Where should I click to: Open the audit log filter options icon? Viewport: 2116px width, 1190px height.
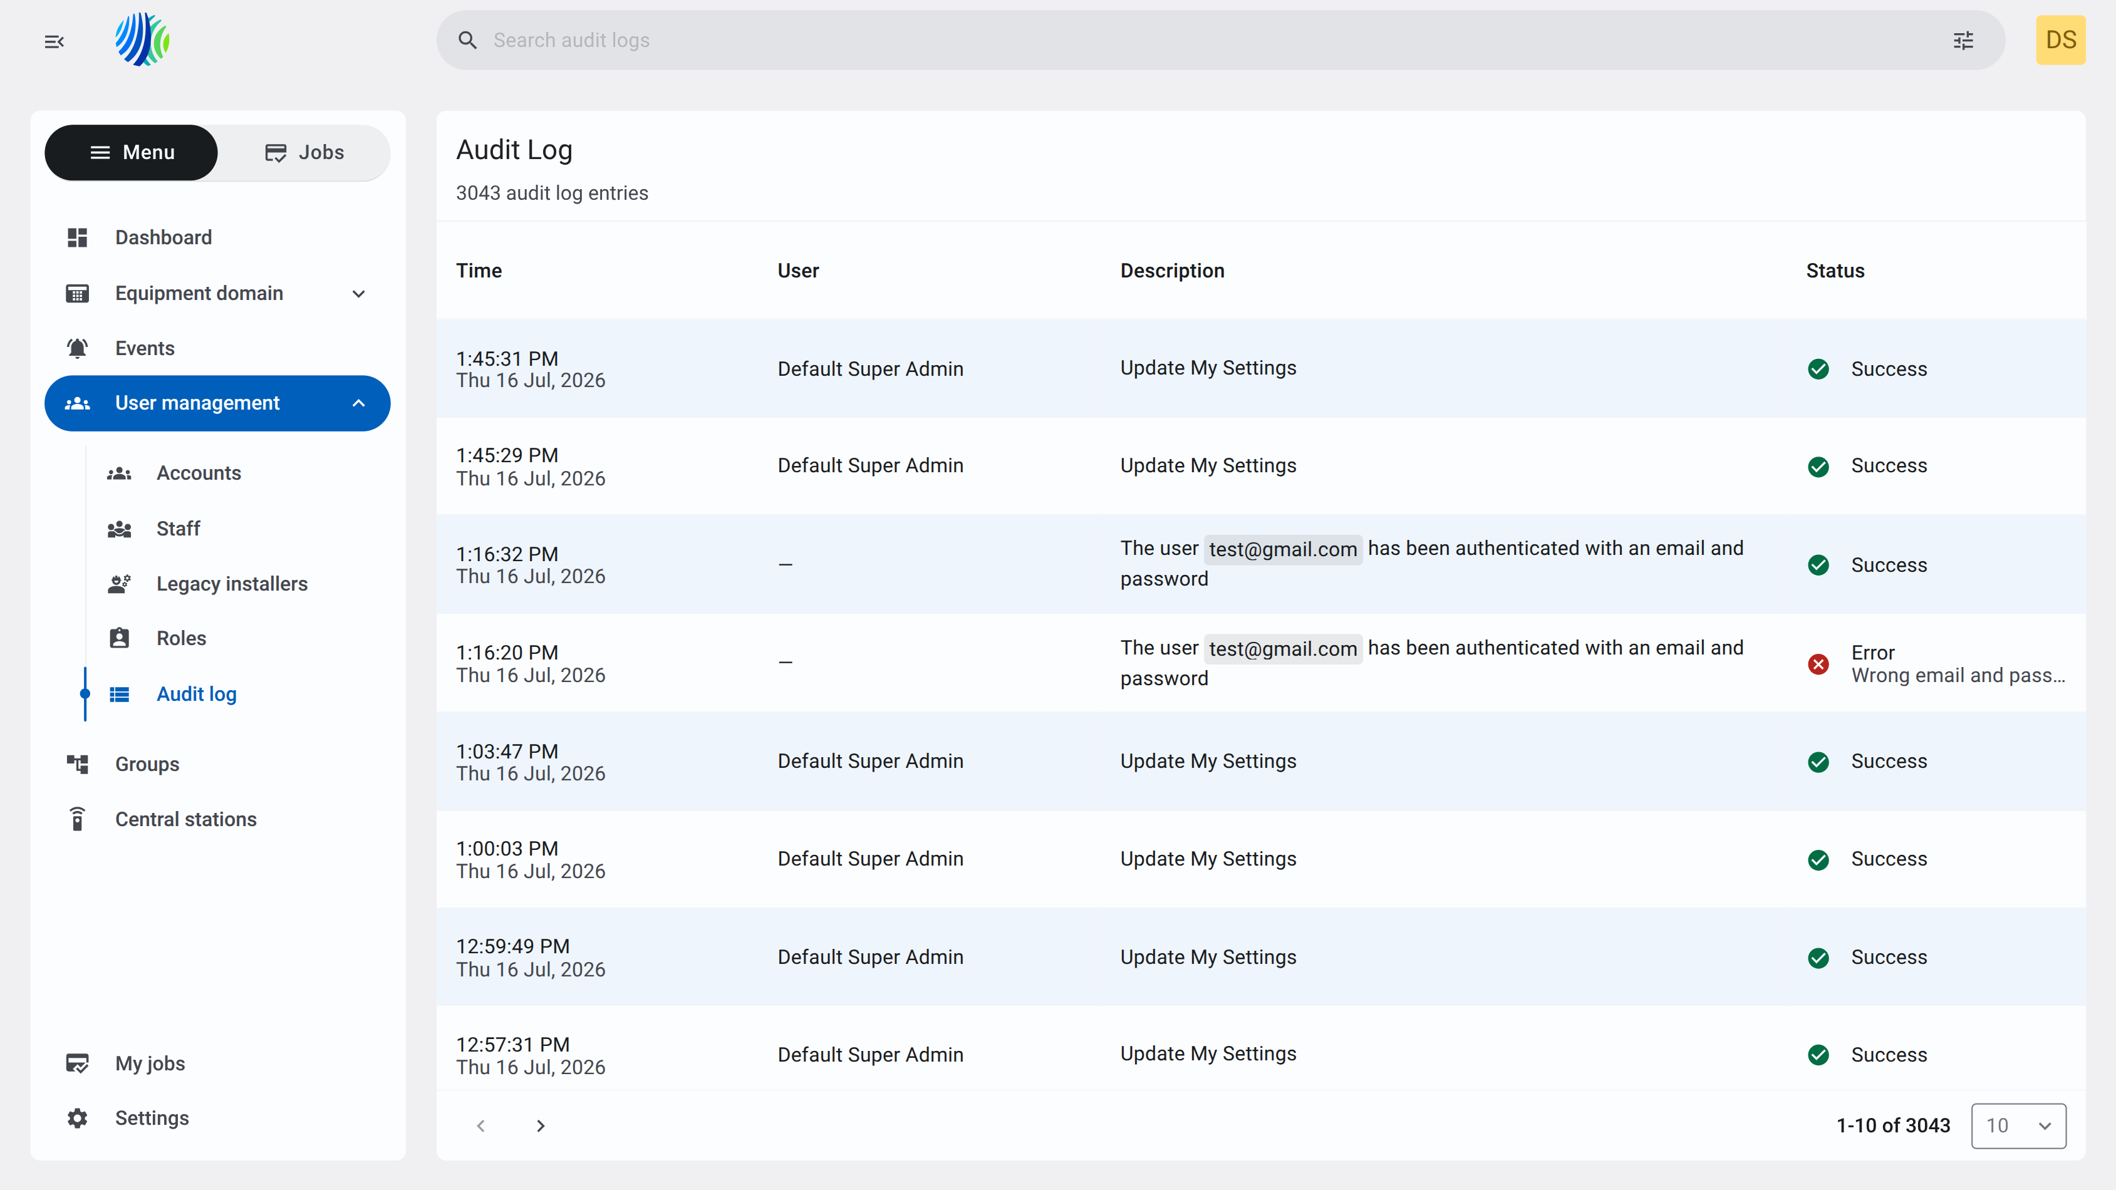tap(1963, 40)
